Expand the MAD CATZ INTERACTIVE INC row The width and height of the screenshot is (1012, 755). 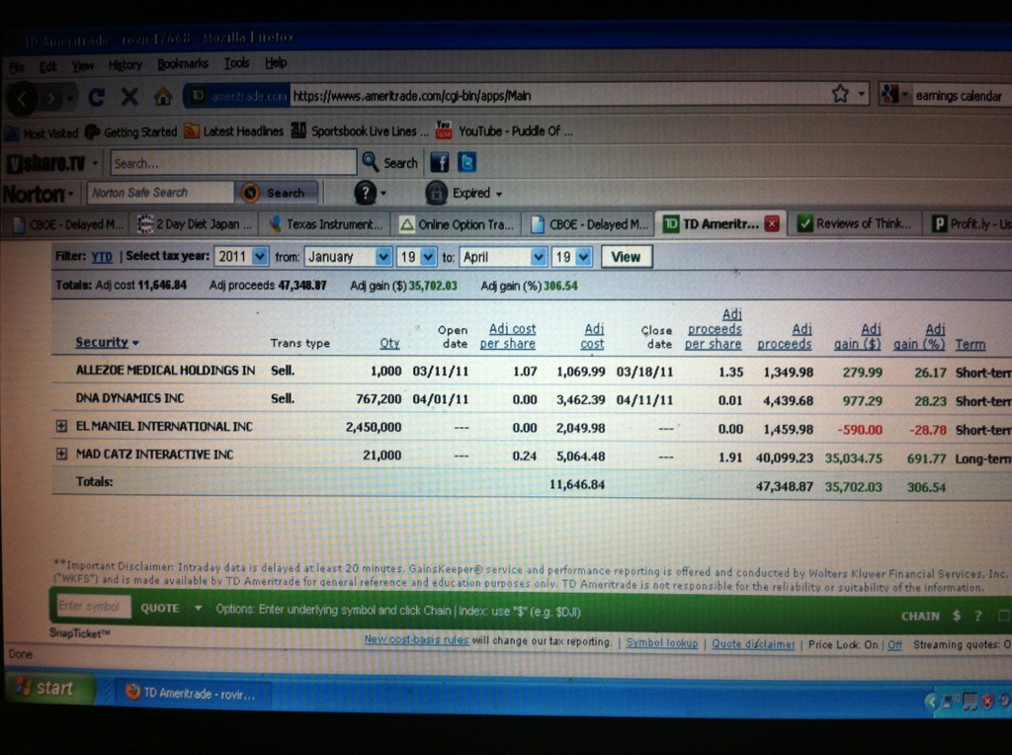[61, 454]
